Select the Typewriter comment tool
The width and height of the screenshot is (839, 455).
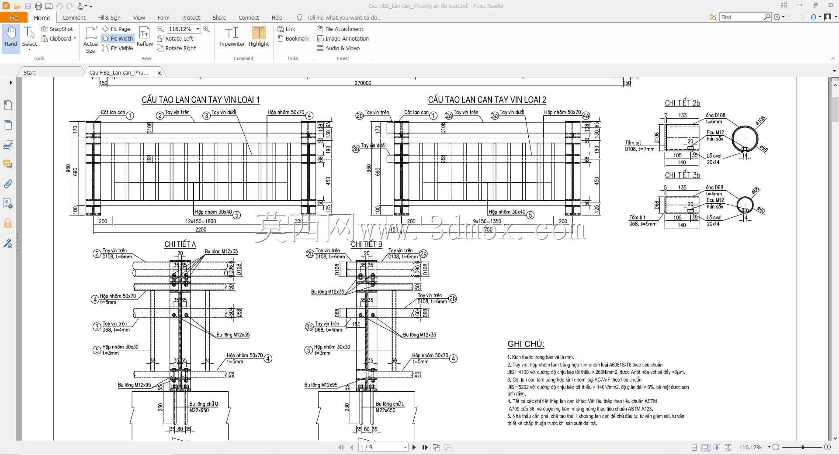point(231,37)
